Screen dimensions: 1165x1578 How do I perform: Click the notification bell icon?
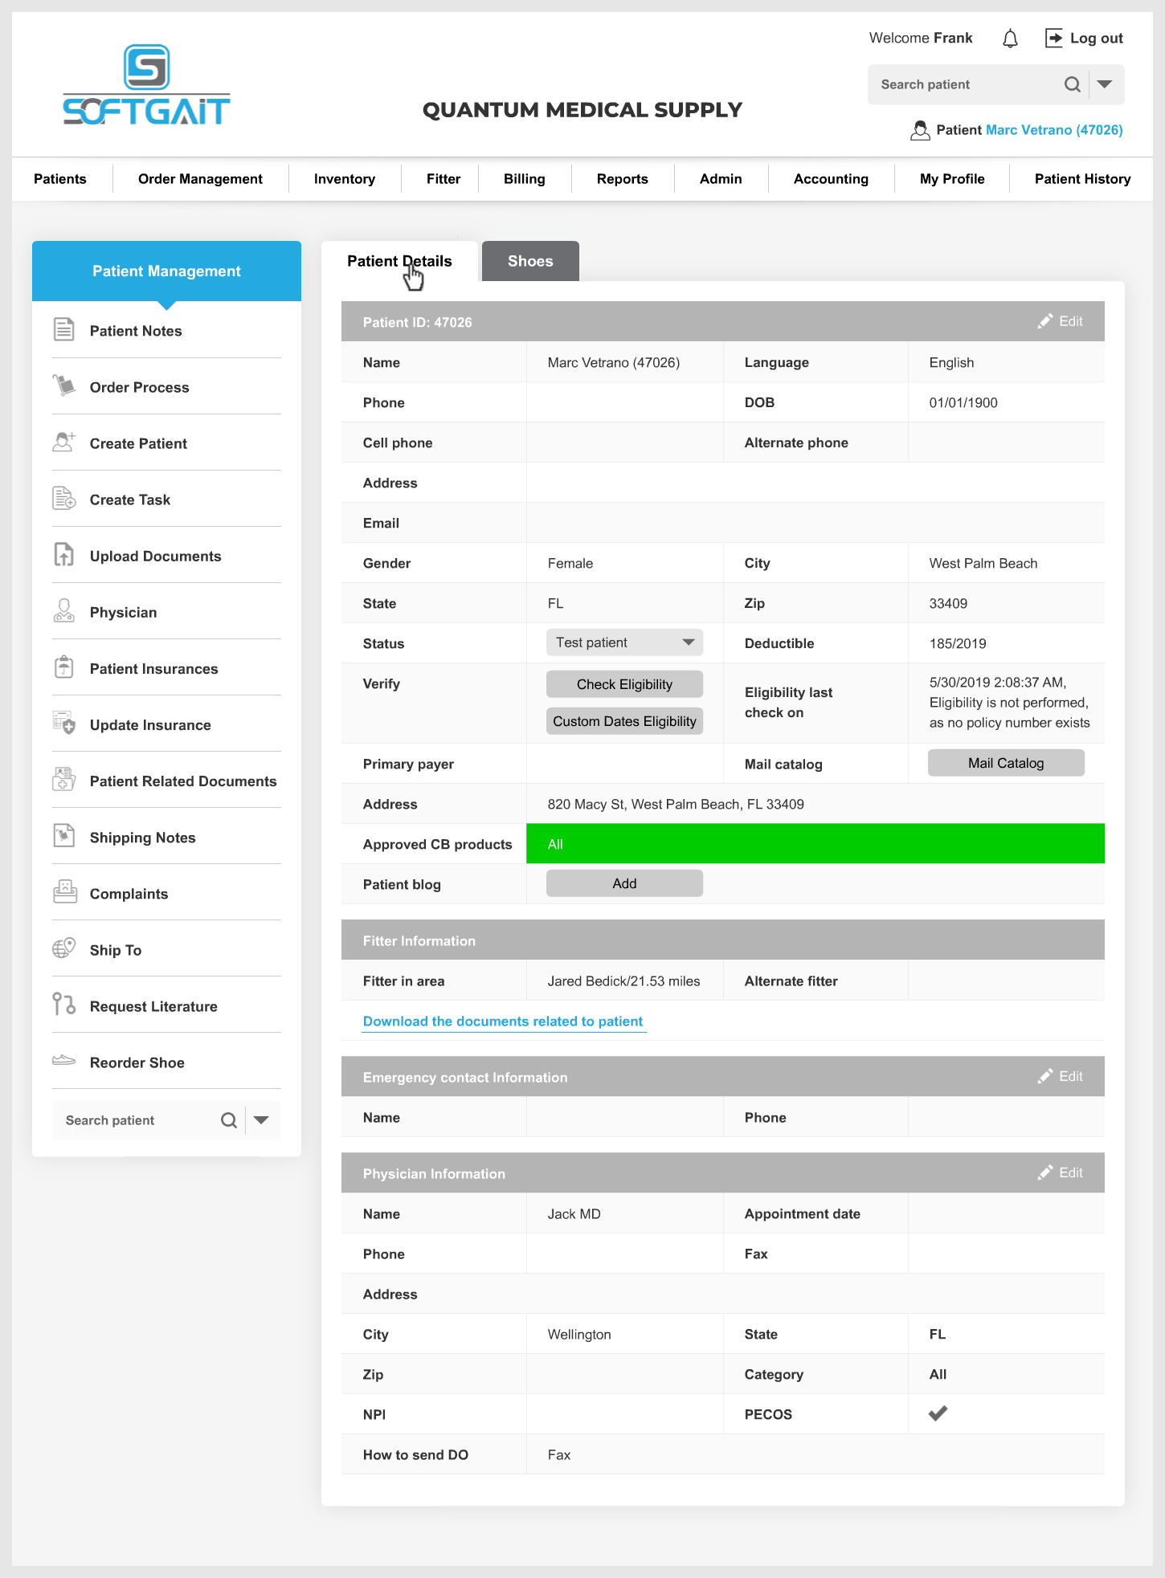pyautogui.click(x=1010, y=39)
